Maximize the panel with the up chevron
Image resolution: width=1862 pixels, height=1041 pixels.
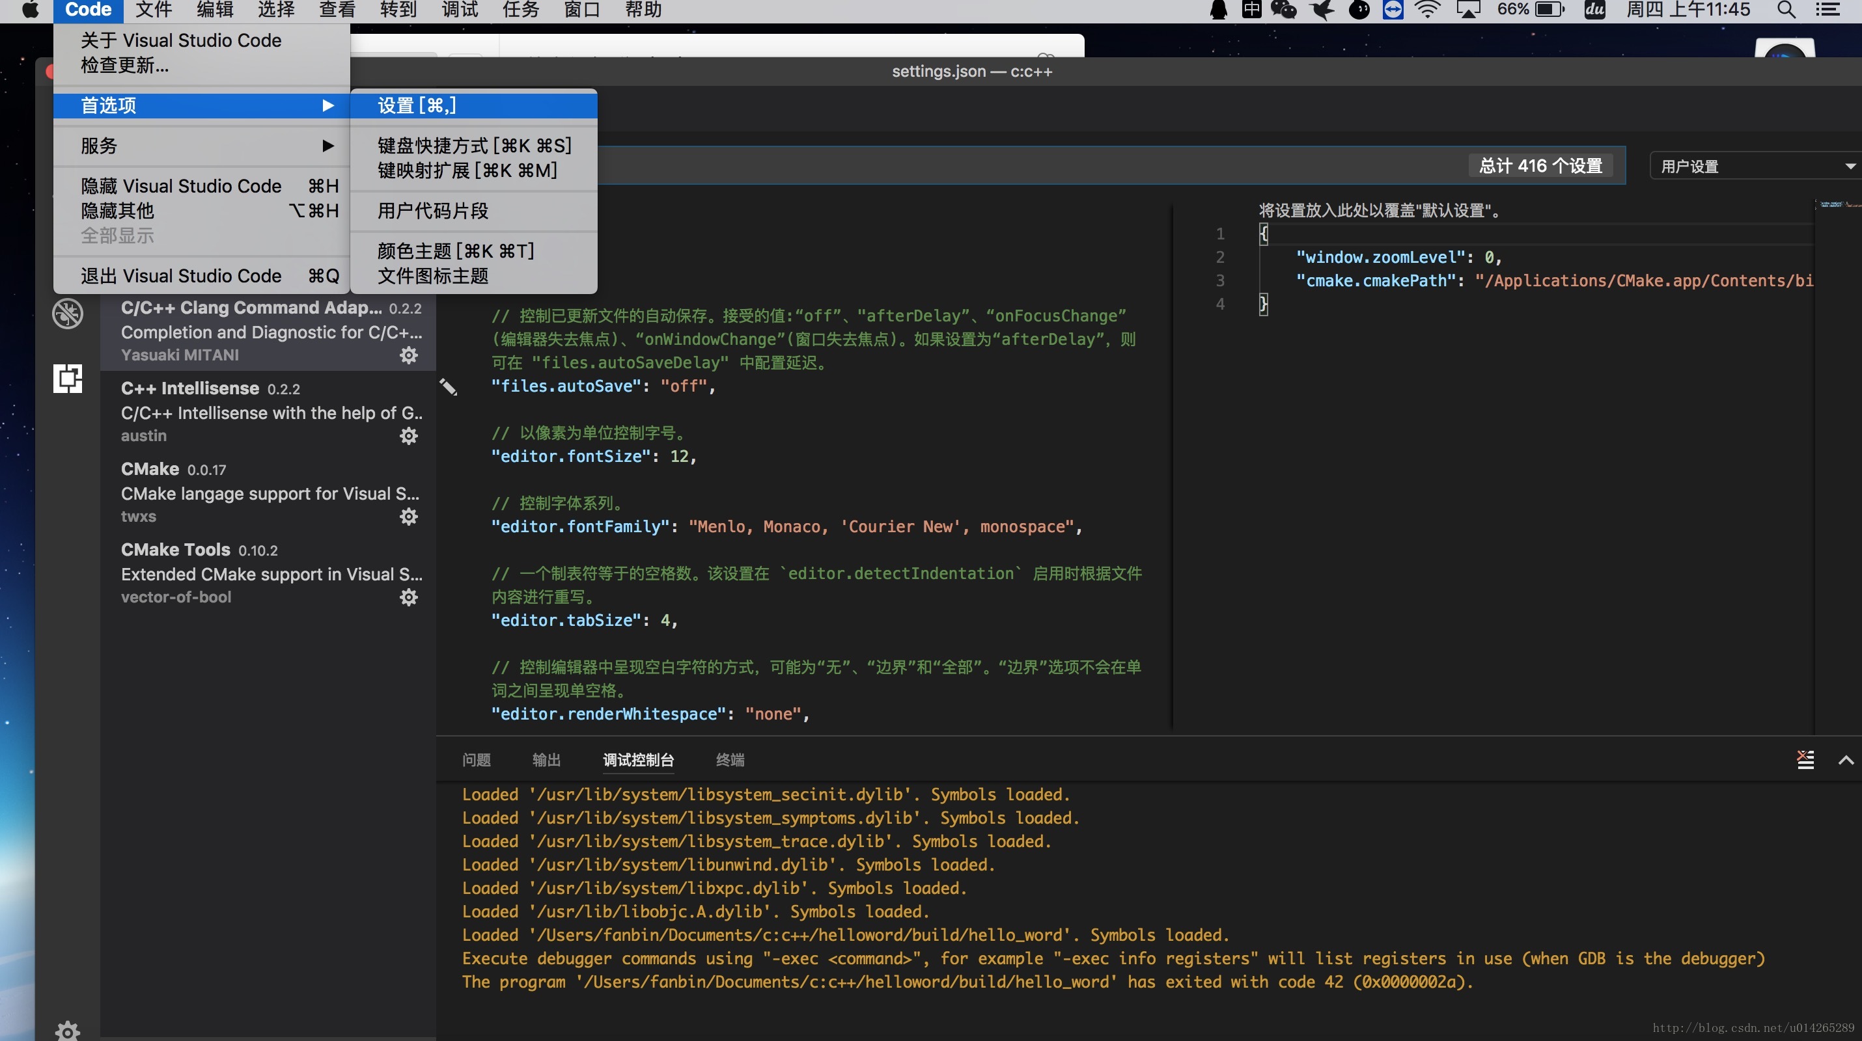tap(1845, 760)
